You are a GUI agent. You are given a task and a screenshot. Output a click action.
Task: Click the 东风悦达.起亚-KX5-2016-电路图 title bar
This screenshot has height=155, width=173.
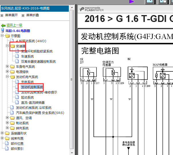point(35,9)
